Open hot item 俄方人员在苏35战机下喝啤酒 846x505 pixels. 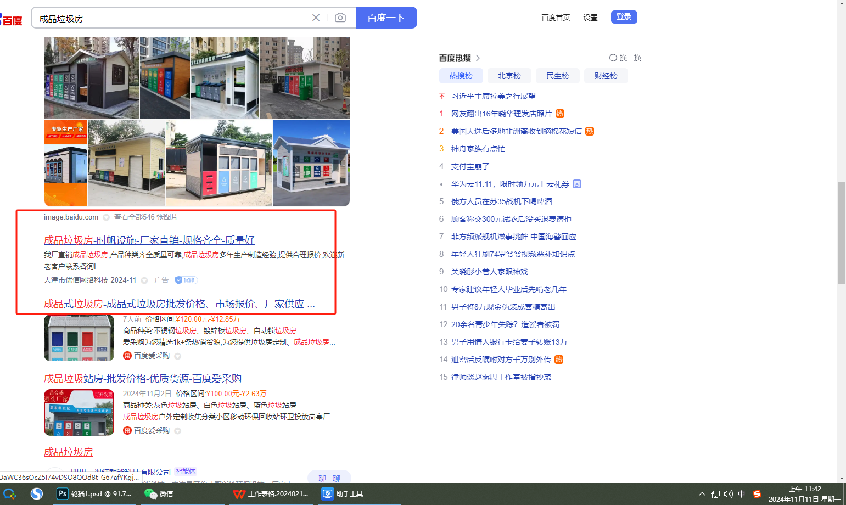coord(501,201)
